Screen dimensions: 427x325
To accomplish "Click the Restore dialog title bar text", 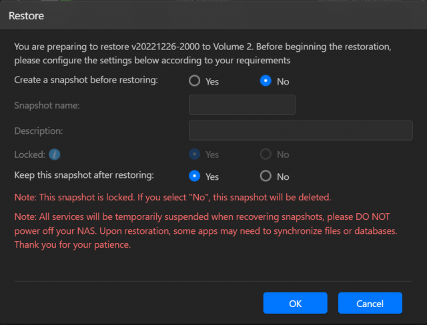I will pyautogui.click(x=26, y=15).
